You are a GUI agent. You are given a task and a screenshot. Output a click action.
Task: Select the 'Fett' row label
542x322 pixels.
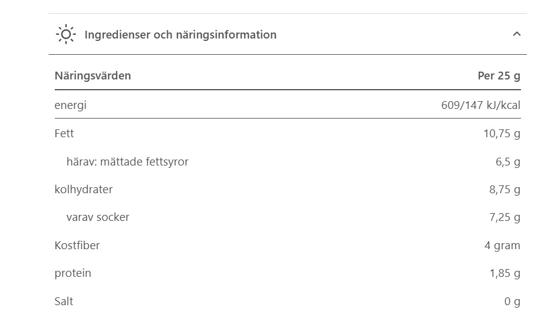(x=64, y=134)
